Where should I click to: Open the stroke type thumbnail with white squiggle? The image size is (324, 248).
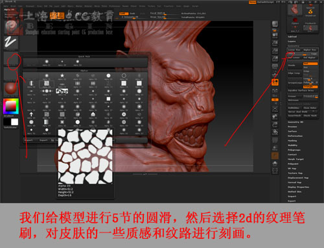(x=11, y=42)
